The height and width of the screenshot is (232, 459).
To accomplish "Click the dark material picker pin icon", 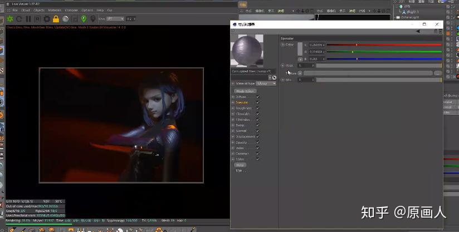I will tap(93, 19).
